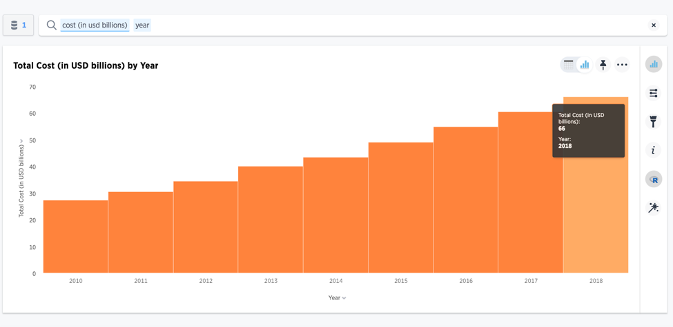Pin the answer to a pinboard
Image resolution: width=673 pixels, height=327 pixels.
(x=603, y=65)
